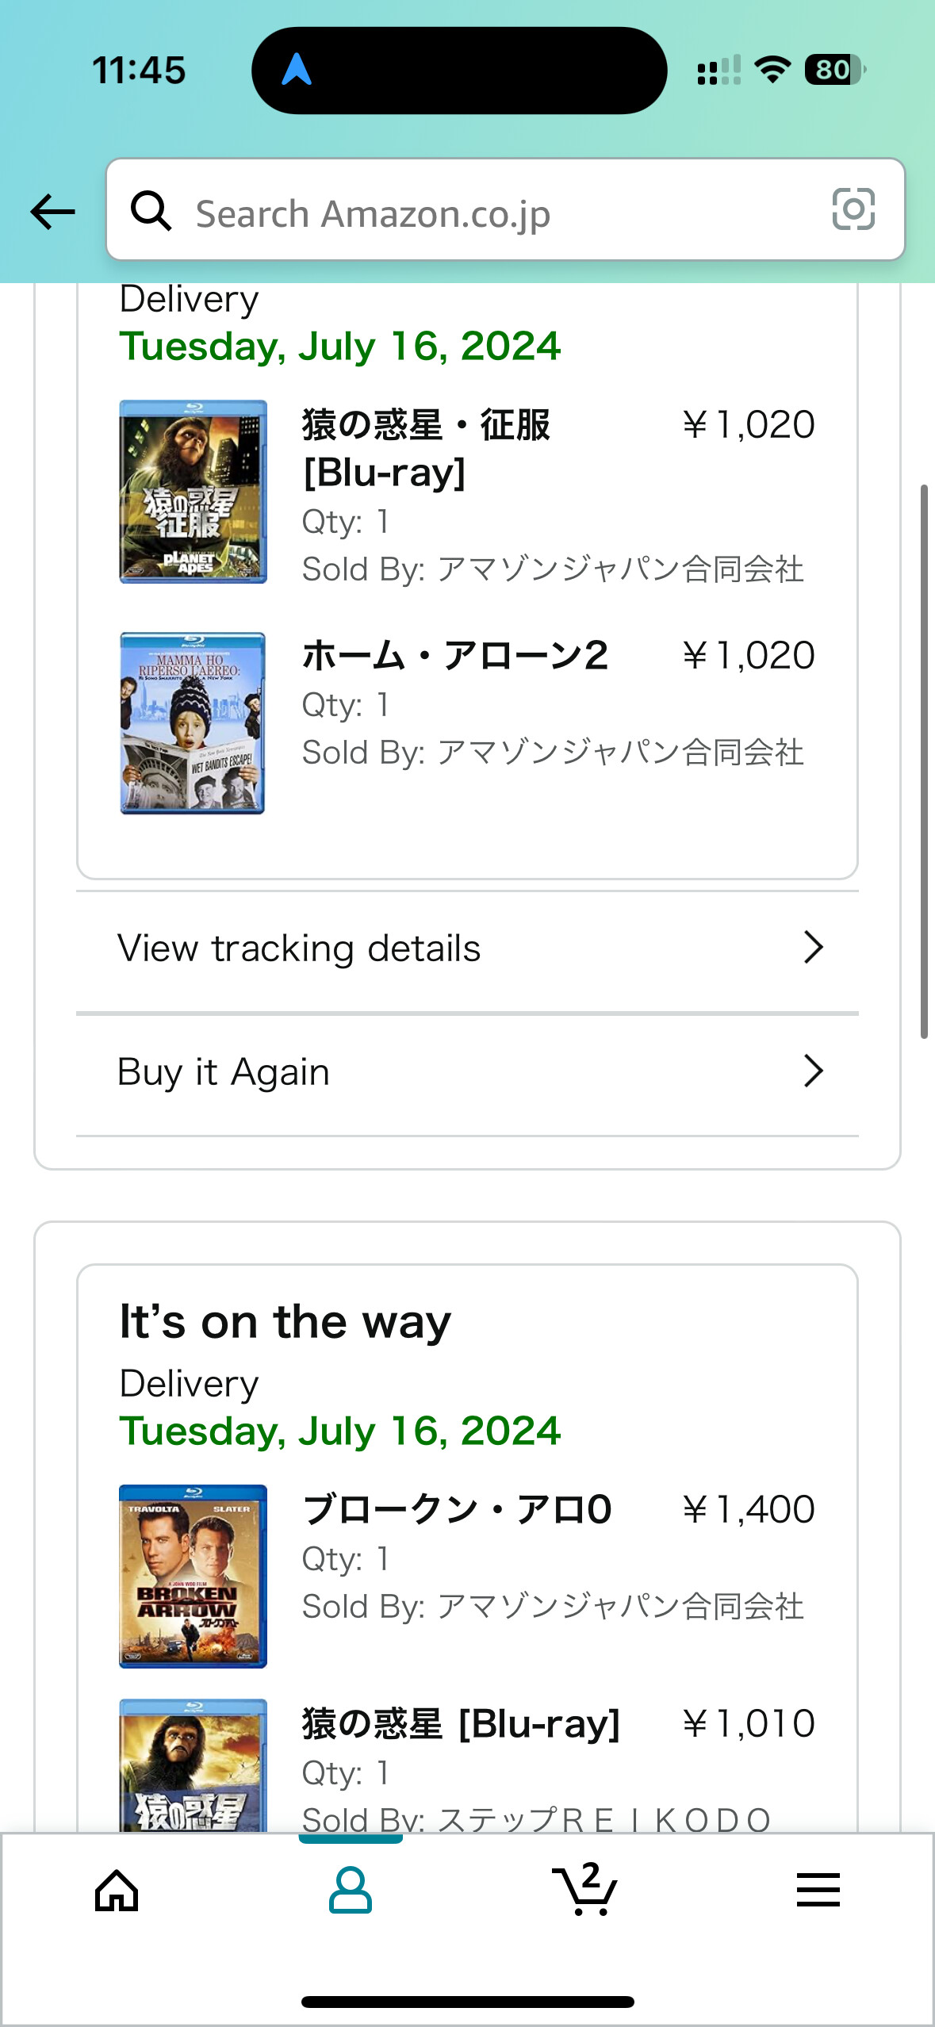Open the hamburger menu icon

(818, 1891)
